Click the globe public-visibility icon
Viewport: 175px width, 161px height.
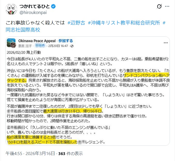72,46
